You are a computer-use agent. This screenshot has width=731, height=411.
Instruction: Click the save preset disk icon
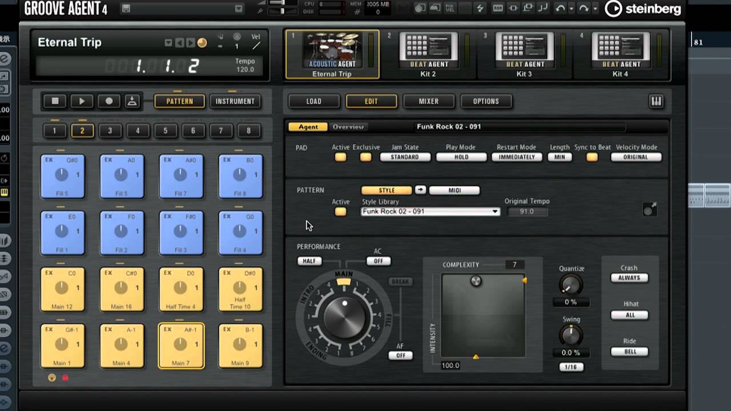pyautogui.click(x=126, y=9)
